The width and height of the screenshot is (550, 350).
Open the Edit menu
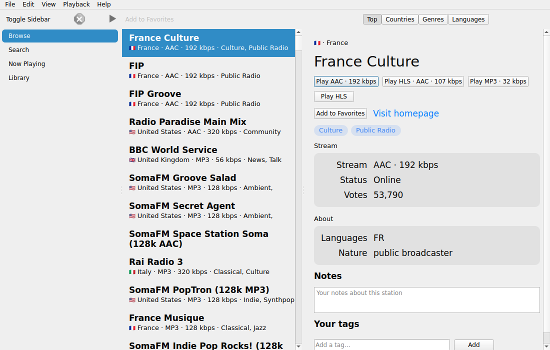point(28,4)
